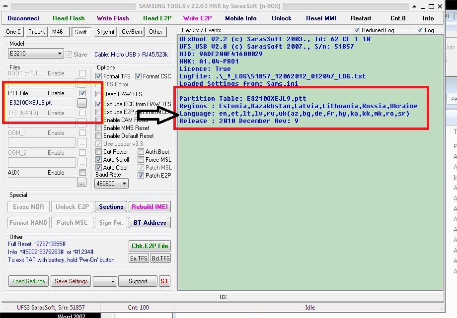The height and width of the screenshot is (318, 457).
Task: Click the Ex.TFS button
Action: click(x=139, y=258)
